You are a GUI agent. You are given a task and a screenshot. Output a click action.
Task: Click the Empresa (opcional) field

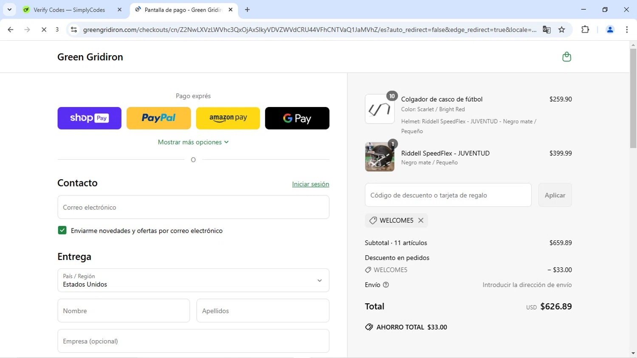[193, 341]
